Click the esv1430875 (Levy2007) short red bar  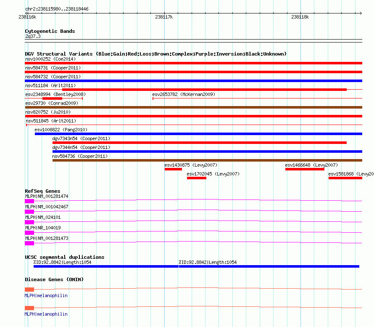click(173, 169)
